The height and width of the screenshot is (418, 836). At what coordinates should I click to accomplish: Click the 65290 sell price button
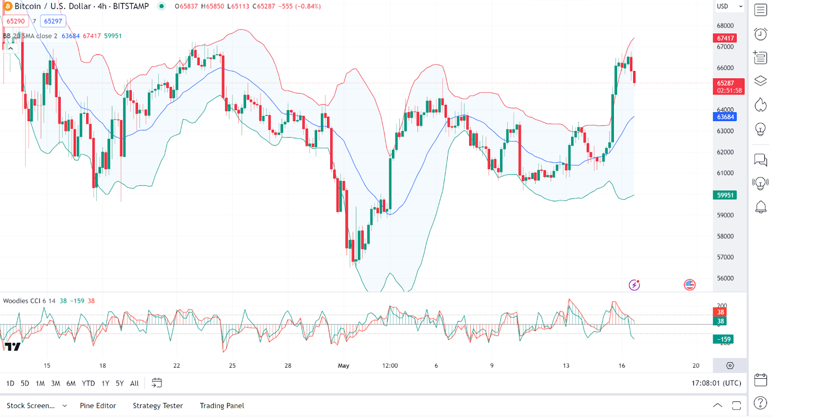coord(16,21)
